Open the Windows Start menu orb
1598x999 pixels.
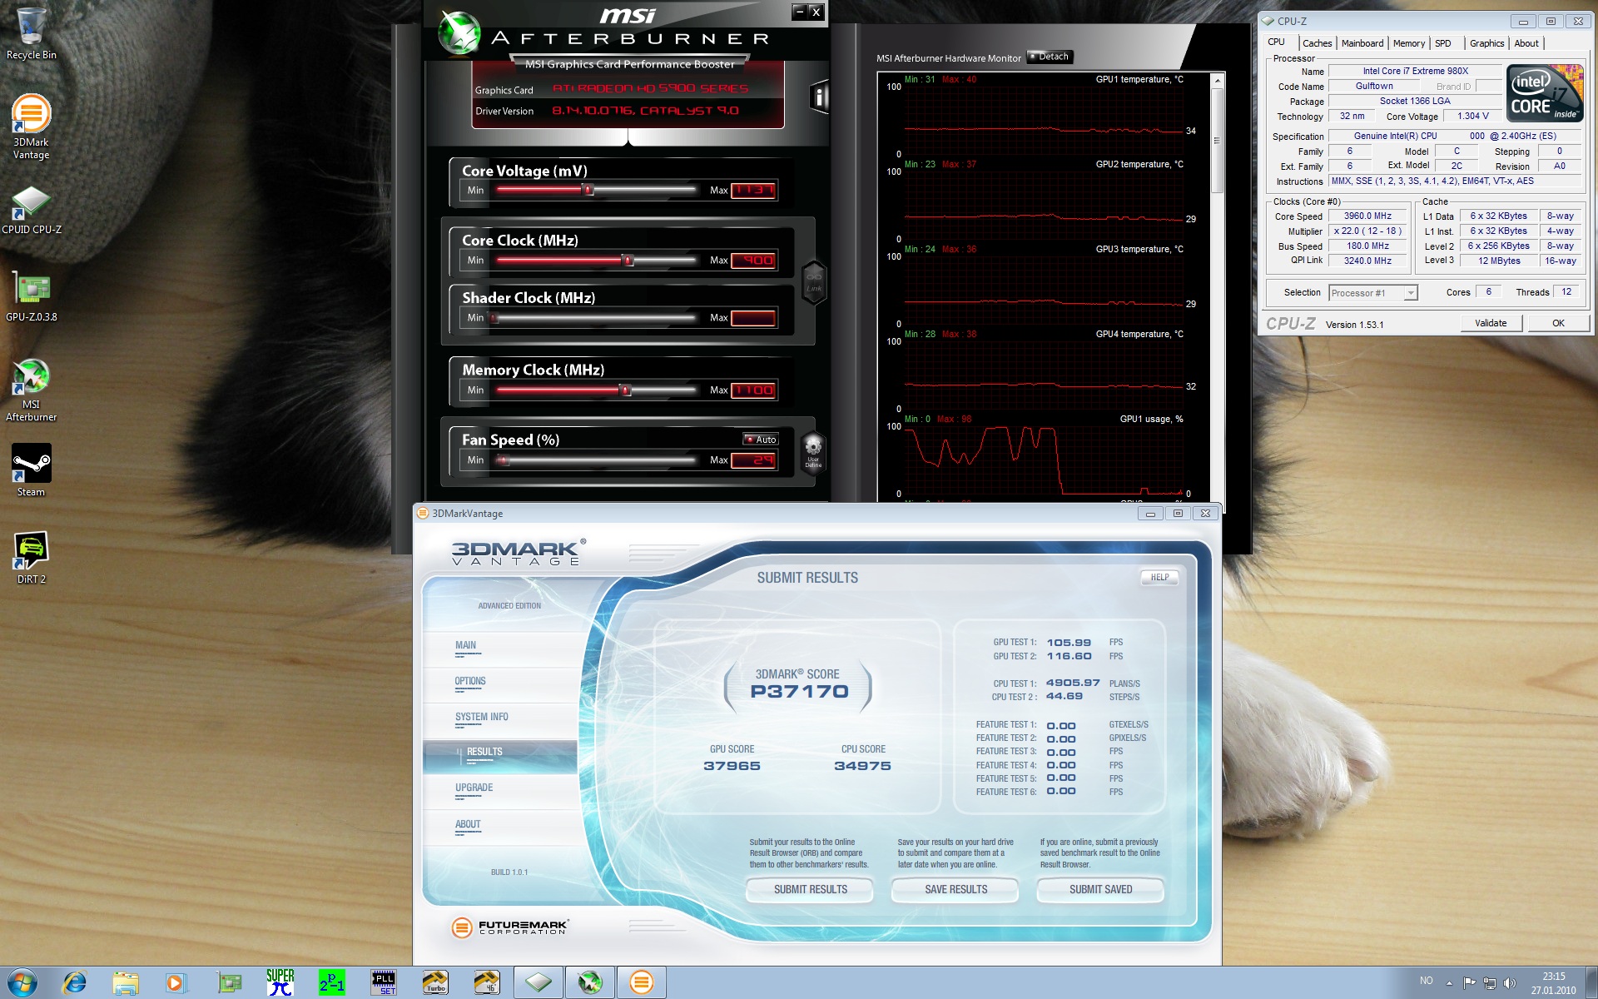22,982
